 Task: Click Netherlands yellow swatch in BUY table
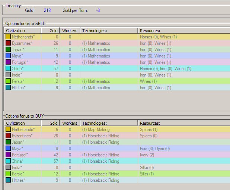point(8,130)
